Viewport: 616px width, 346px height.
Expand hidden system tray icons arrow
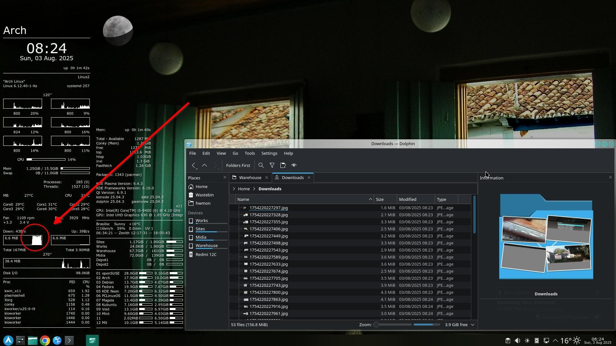[555, 341]
